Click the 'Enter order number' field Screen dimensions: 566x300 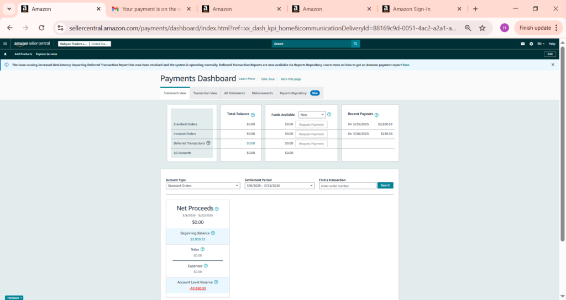(x=348, y=186)
